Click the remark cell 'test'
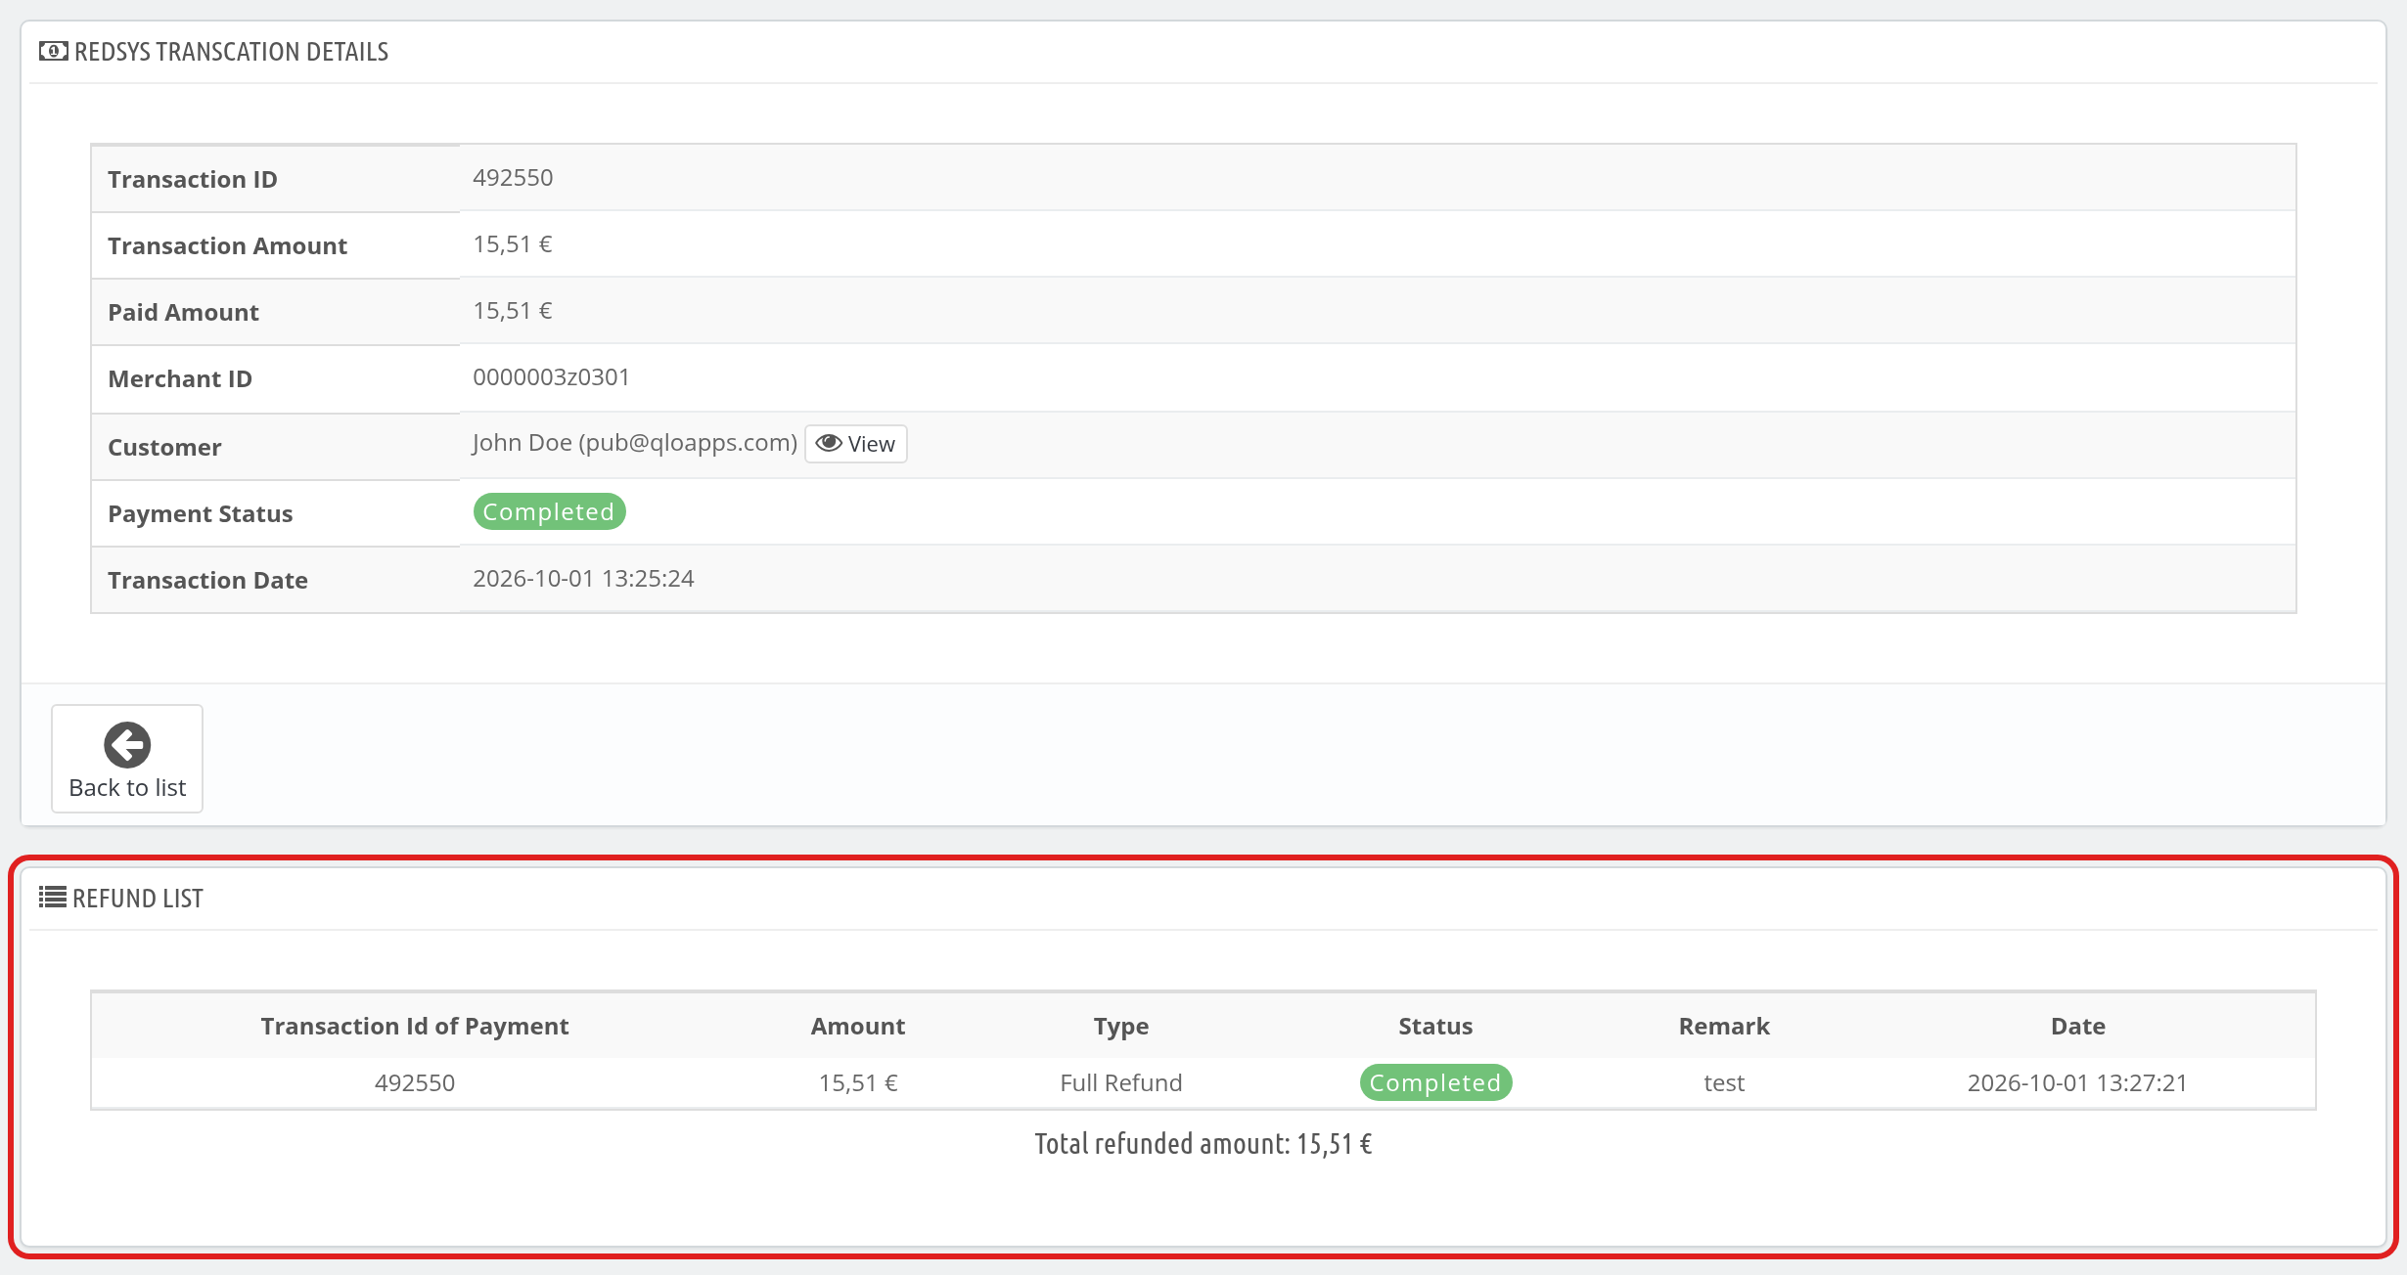The height and width of the screenshot is (1275, 2407). 1724,1082
